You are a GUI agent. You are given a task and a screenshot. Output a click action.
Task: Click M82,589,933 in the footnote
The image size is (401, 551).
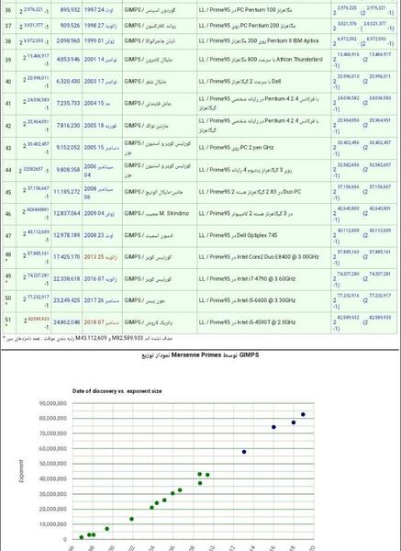[128, 338]
